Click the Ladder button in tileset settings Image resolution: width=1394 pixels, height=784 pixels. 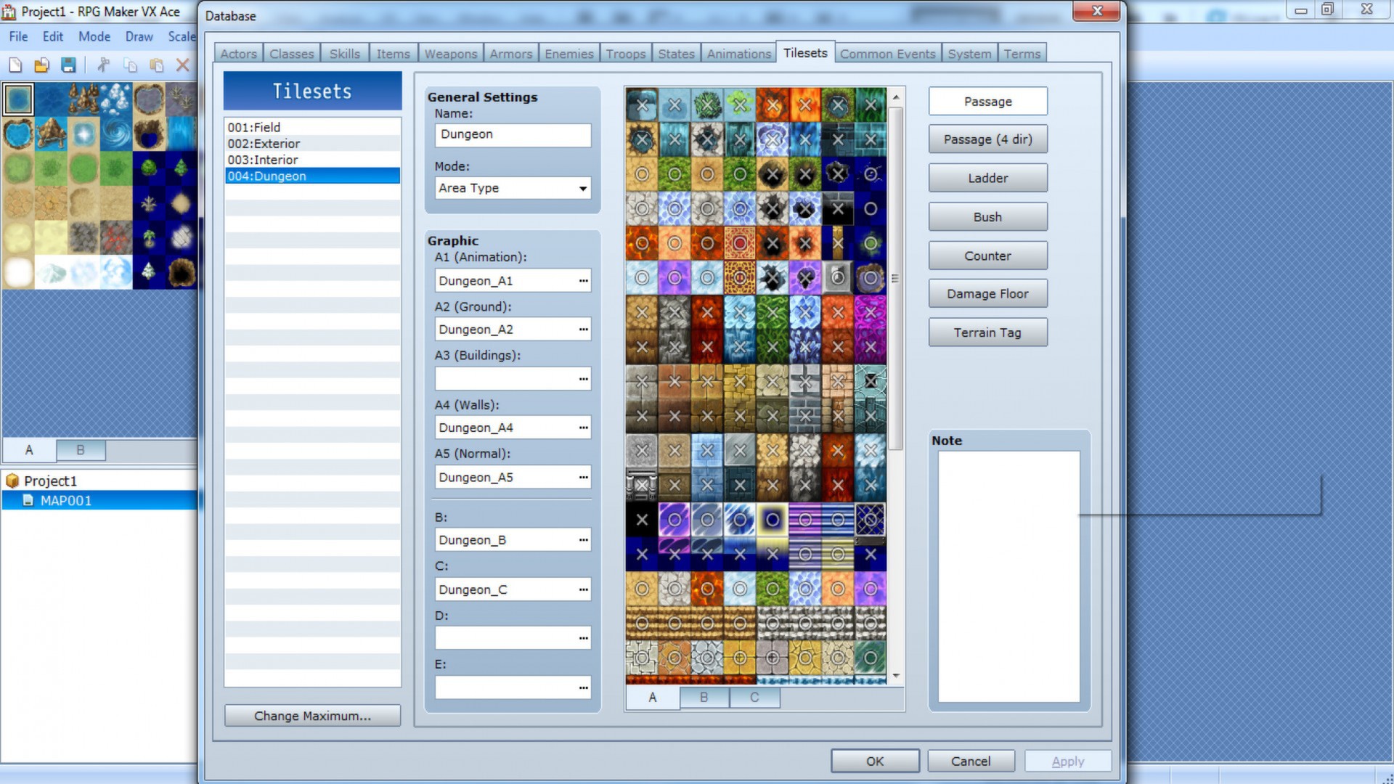coord(987,177)
